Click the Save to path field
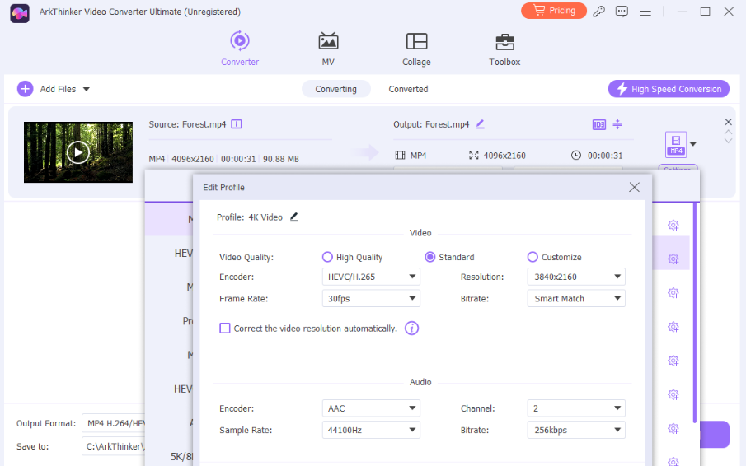The height and width of the screenshot is (466, 746). point(113,446)
